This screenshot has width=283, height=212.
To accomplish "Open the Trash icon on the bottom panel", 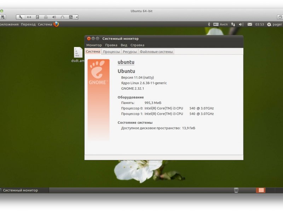I will click(x=236, y=190).
